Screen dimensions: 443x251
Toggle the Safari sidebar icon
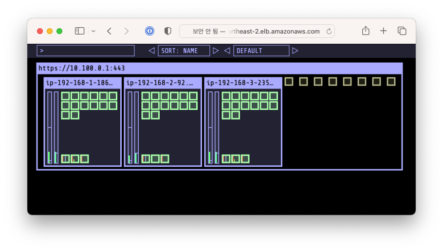[79, 31]
